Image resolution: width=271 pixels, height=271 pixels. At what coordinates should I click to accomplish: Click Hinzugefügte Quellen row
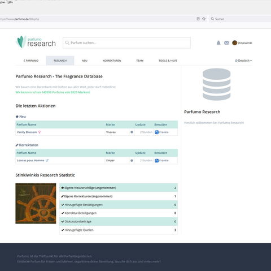[x=119, y=230]
